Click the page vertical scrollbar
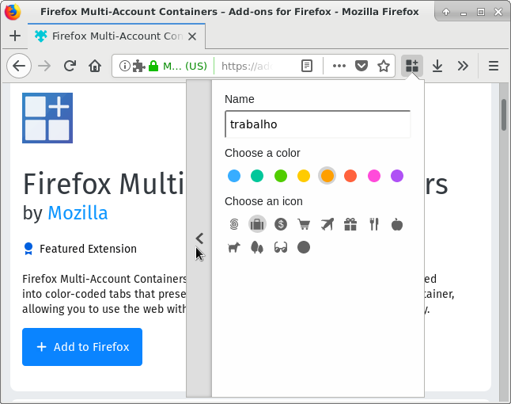The height and width of the screenshot is (404, 511). (x=504, y=115)
